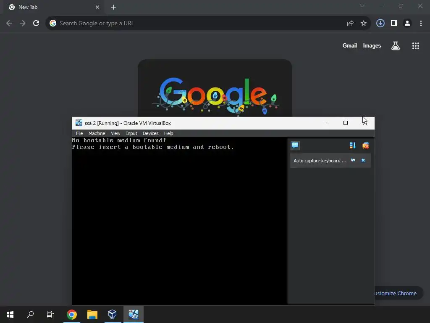
Task: Bookmark this tab with the star icon
Action: [364, 24]
